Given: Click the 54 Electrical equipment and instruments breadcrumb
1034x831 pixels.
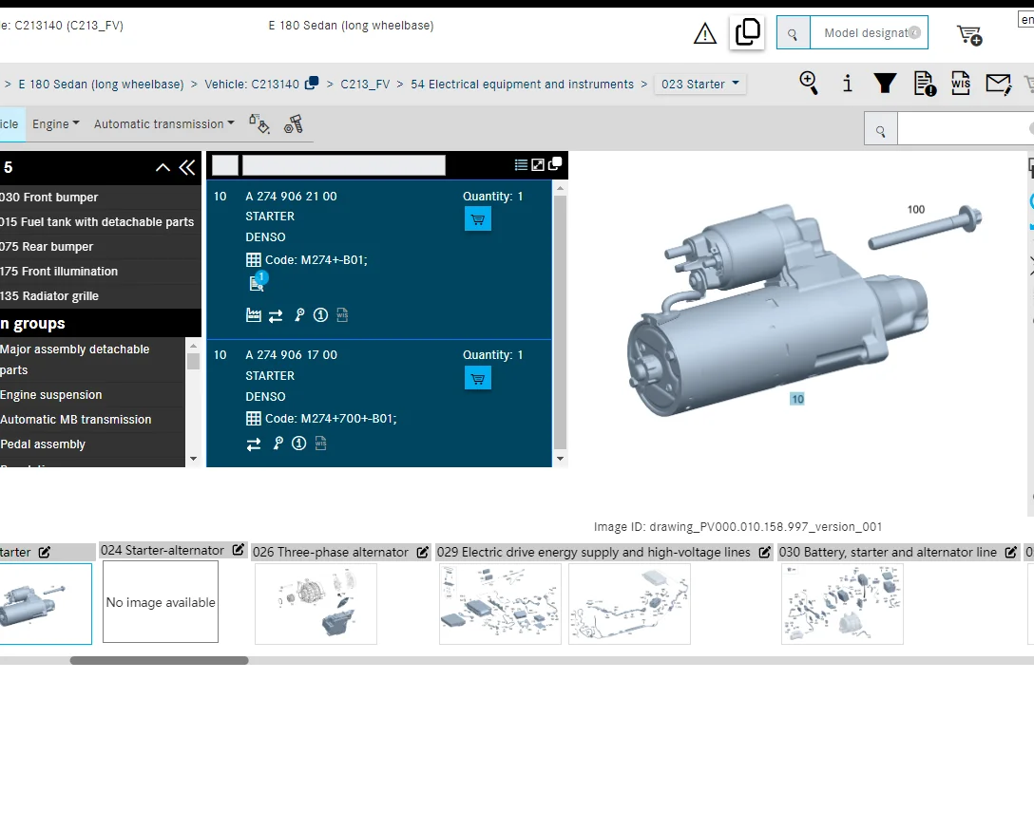Looking at the screenshot, I should [522, 85].
